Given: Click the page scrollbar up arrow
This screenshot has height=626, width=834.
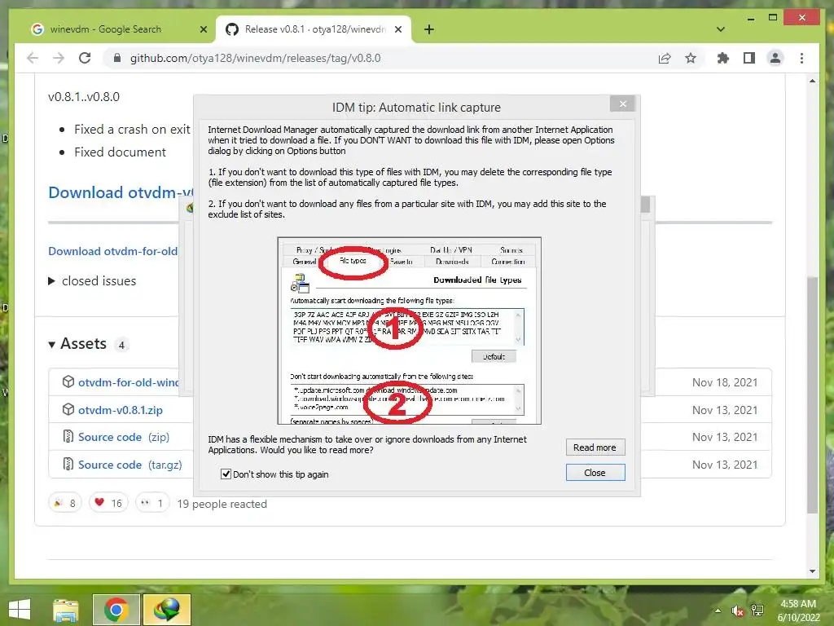Looking at the screenshot, I should pos(812,81).
